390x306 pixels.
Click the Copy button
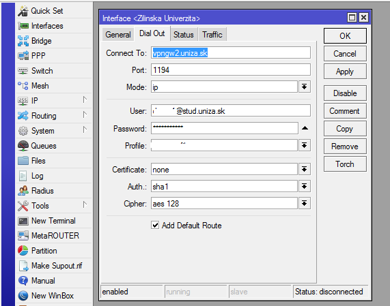(x=345, y=129)
